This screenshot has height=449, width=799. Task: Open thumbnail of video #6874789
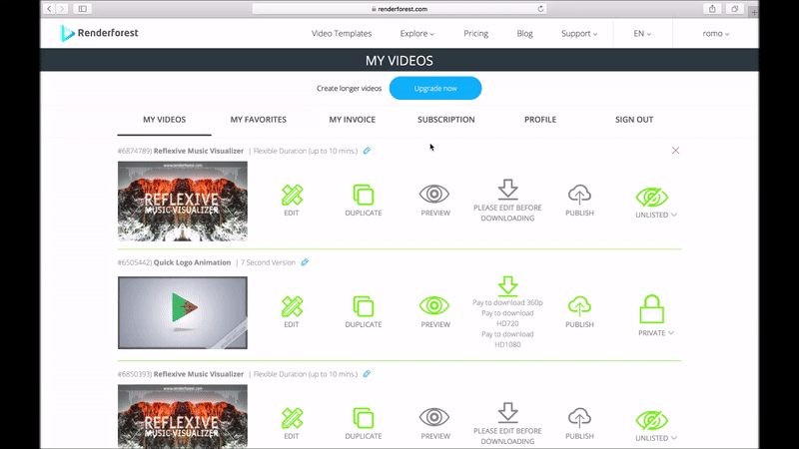point(183,202)
